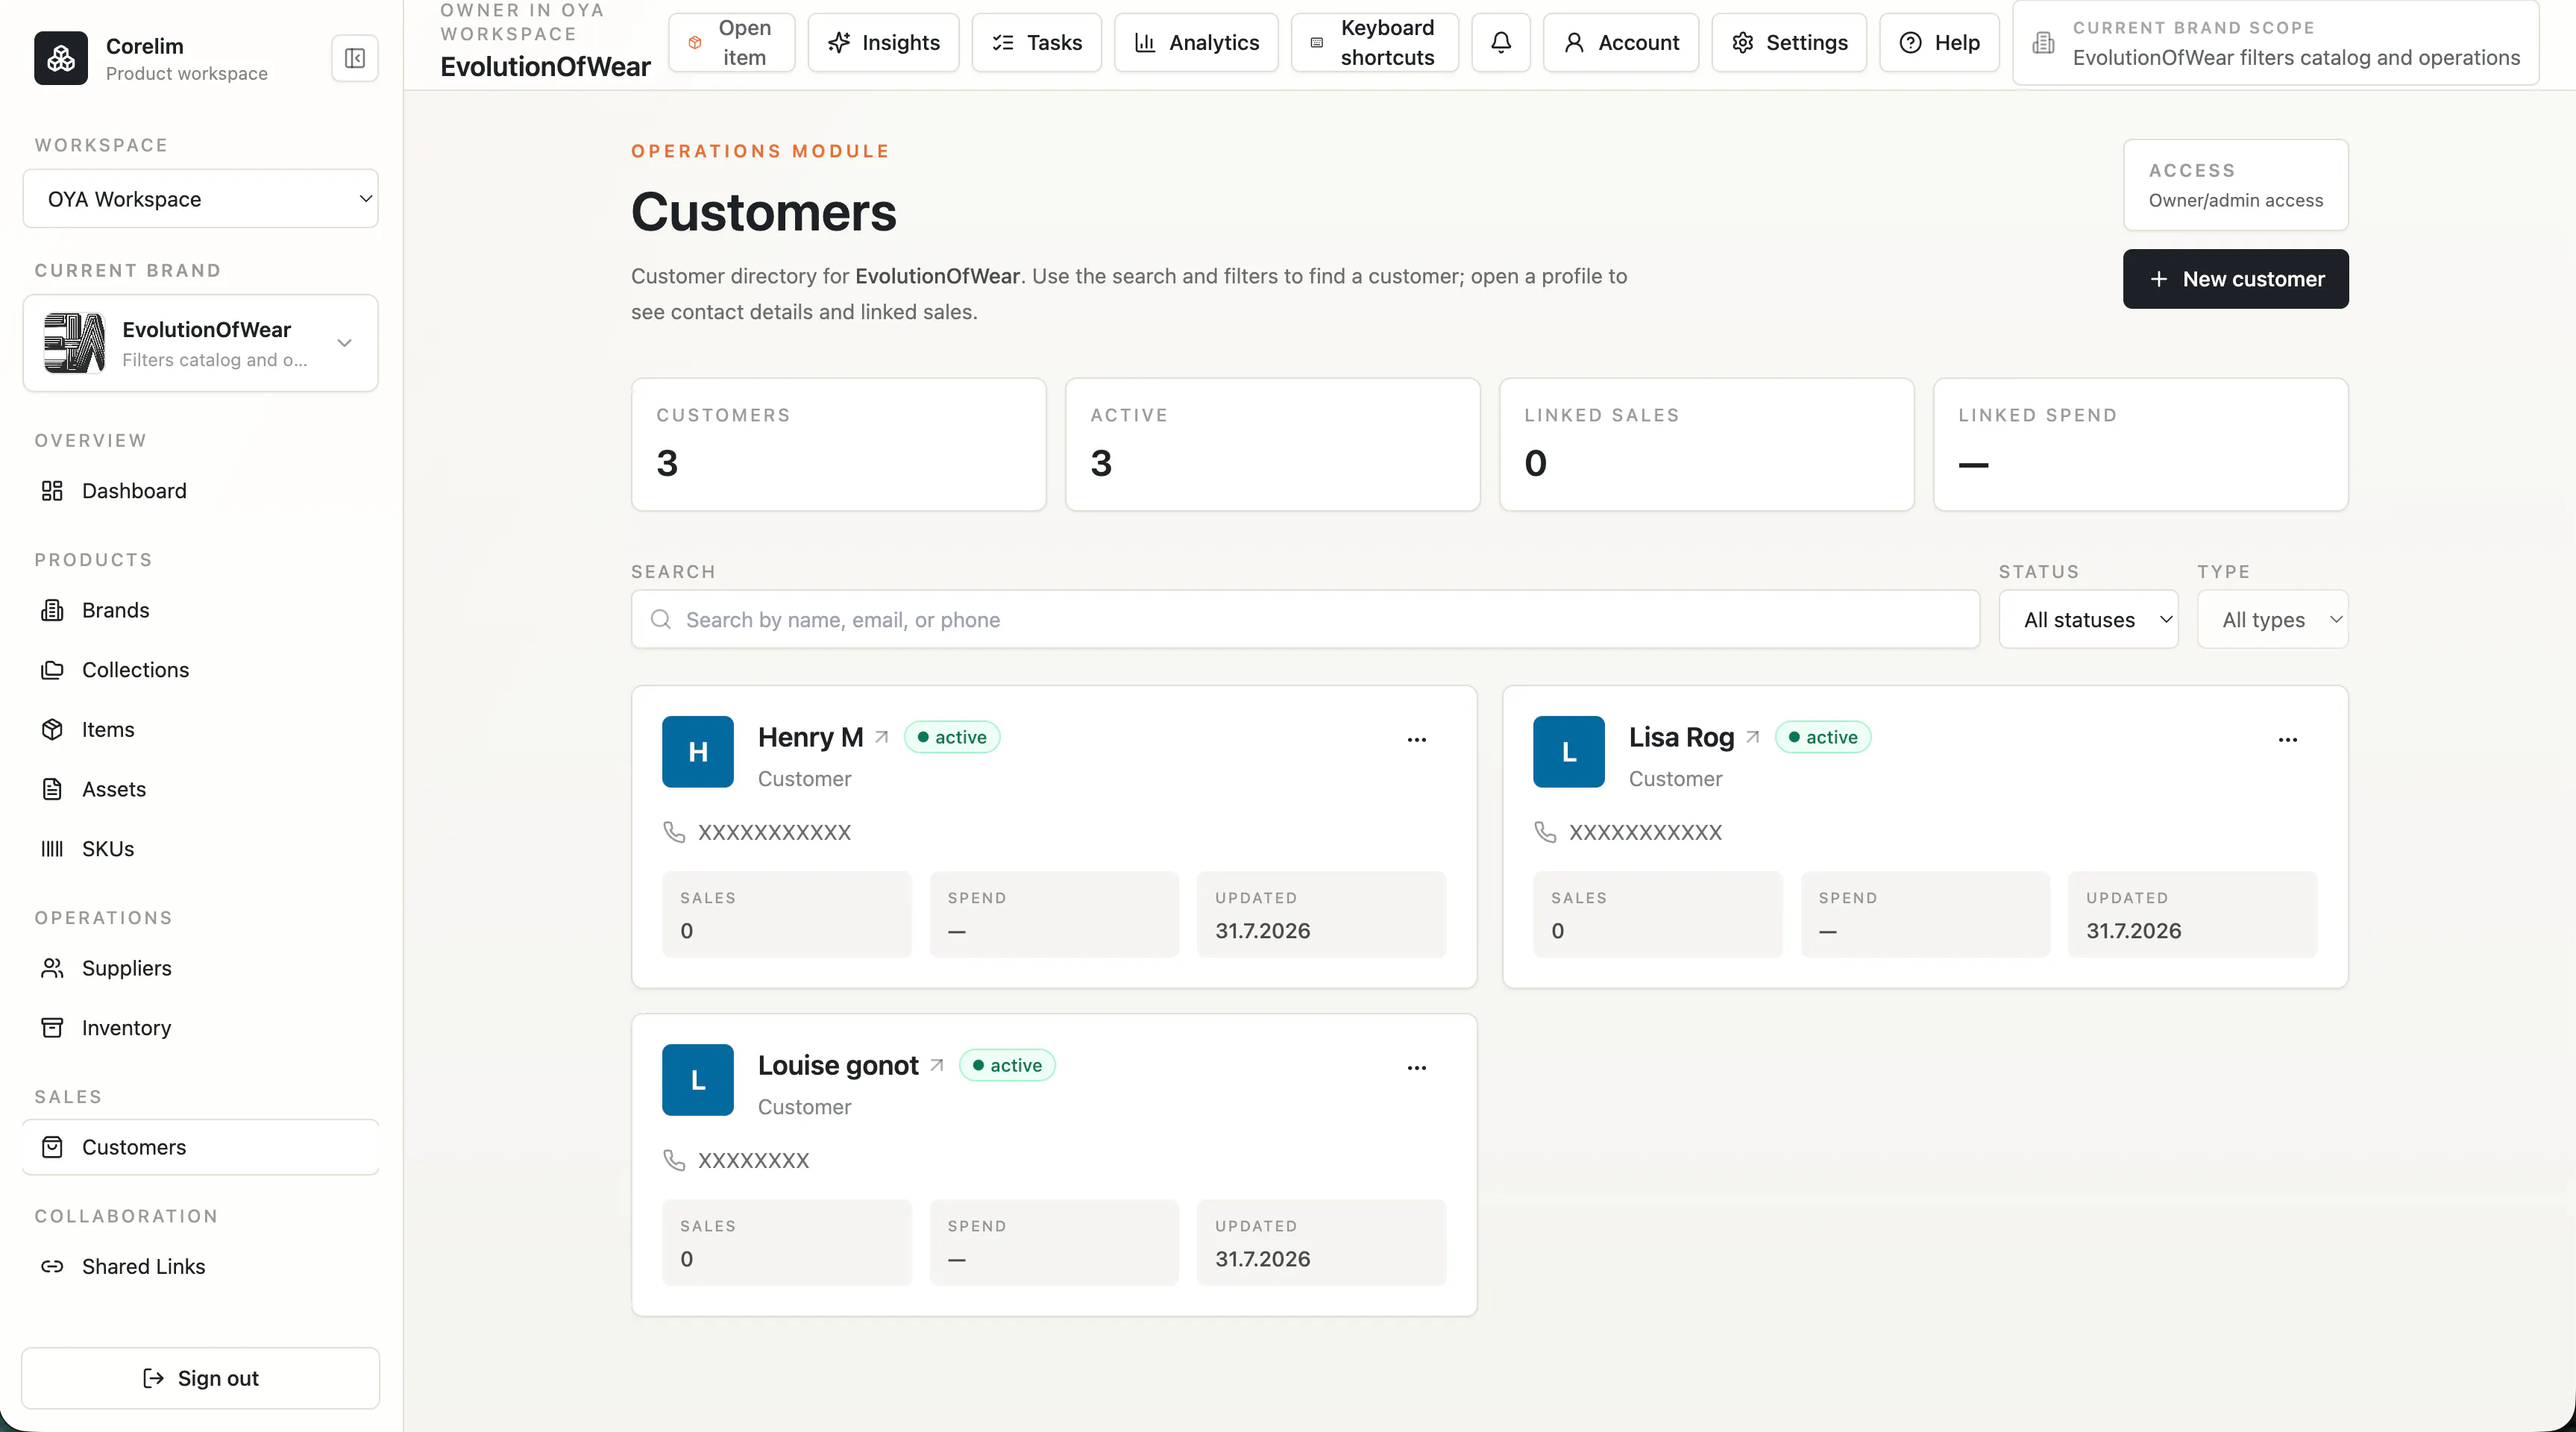Open SKUs in the sidebar

[x=200, y=849]
